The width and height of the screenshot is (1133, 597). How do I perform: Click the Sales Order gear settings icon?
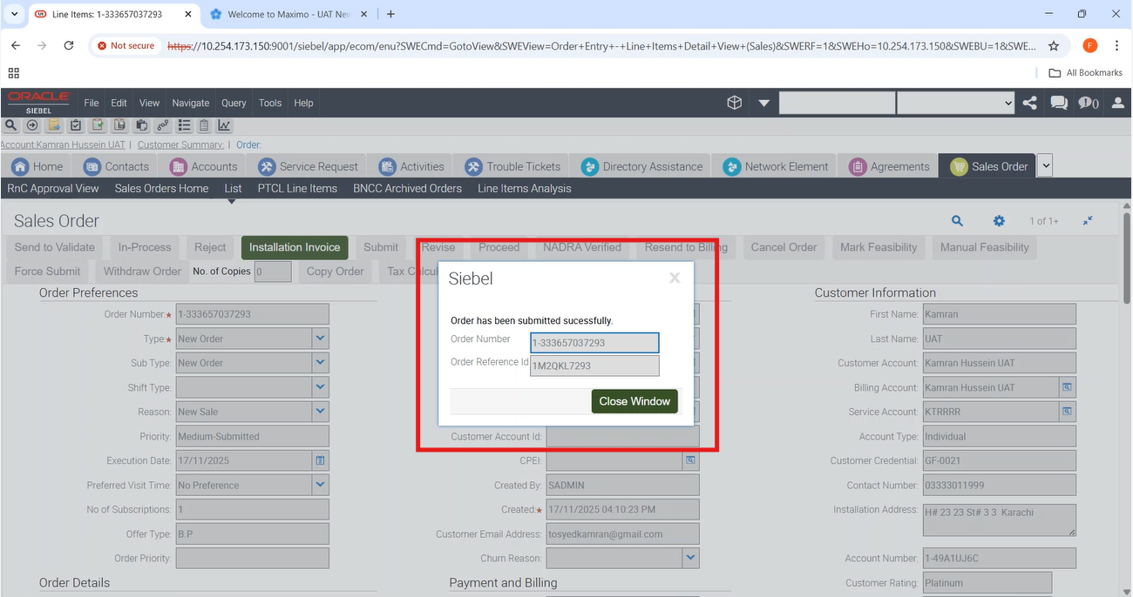(999, 221)
